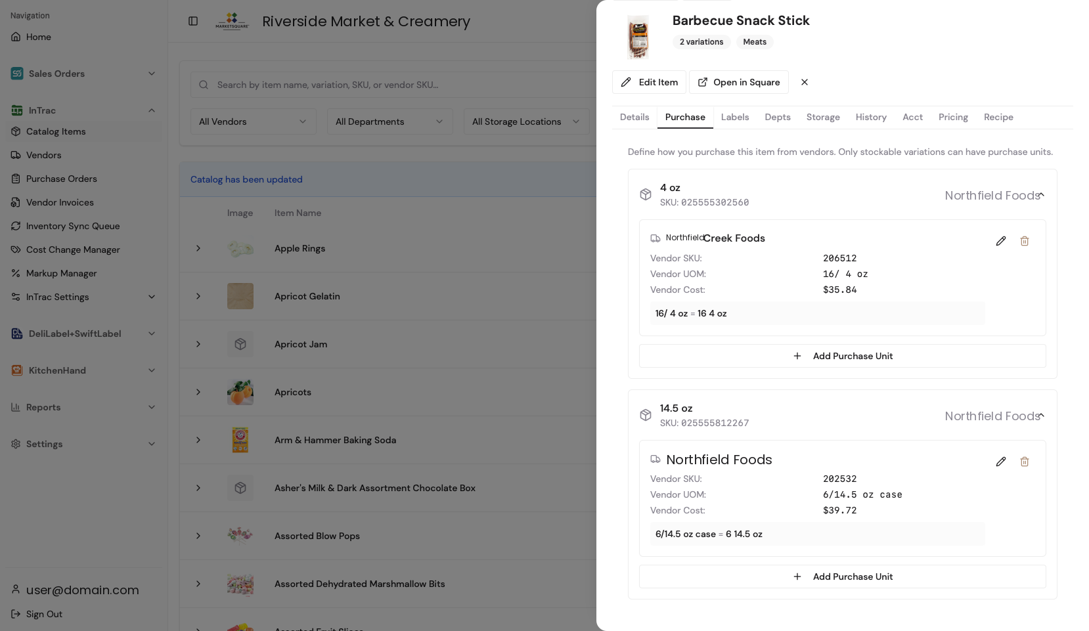The height and width of the screenshot is (631, 1089).
Task: Click the Sales Orders icon
Action: (17, 74)
